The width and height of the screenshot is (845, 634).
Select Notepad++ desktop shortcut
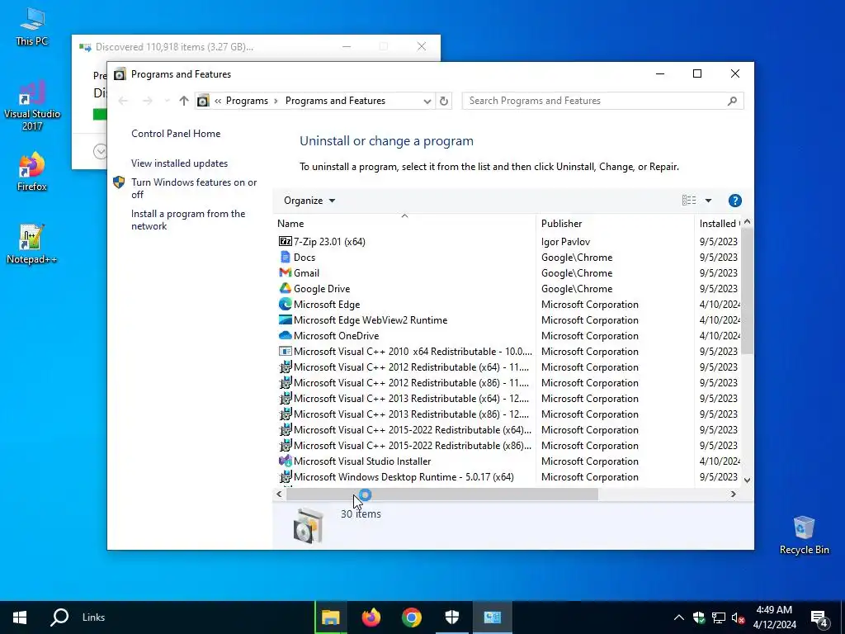(x=32, y=244)
